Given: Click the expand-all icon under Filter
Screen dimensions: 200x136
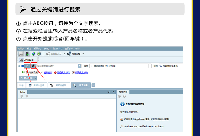Looking at the screenshot, I should (x=22, y=96).
